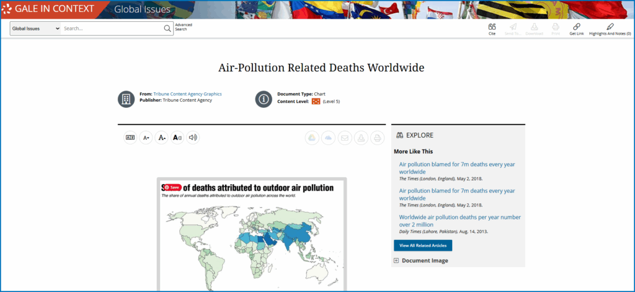Decrease font size with smaller A icon
635x292 pixels.
click(x=146, y=138)
